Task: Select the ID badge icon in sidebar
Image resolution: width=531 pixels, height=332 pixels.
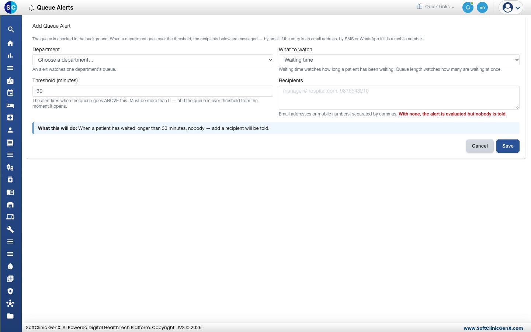Action: [x=10, y=80]
